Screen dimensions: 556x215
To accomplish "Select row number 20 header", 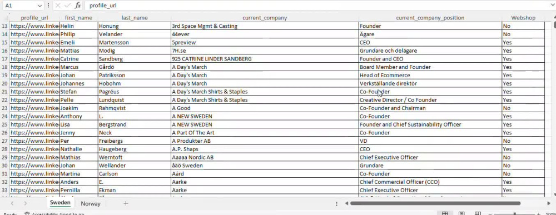I will pos(4,83).
